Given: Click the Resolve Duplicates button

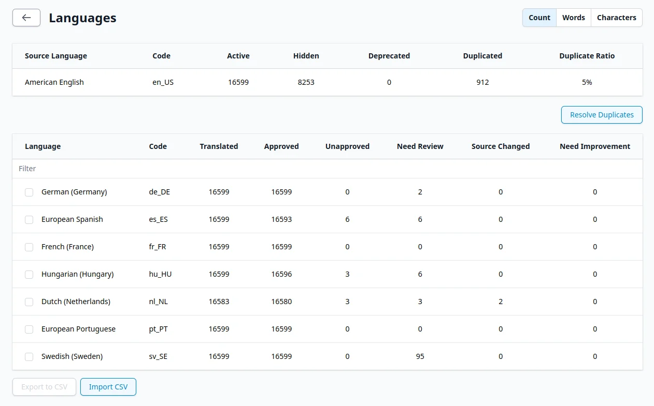Looking at the screenshot, I should pos(601,115).
